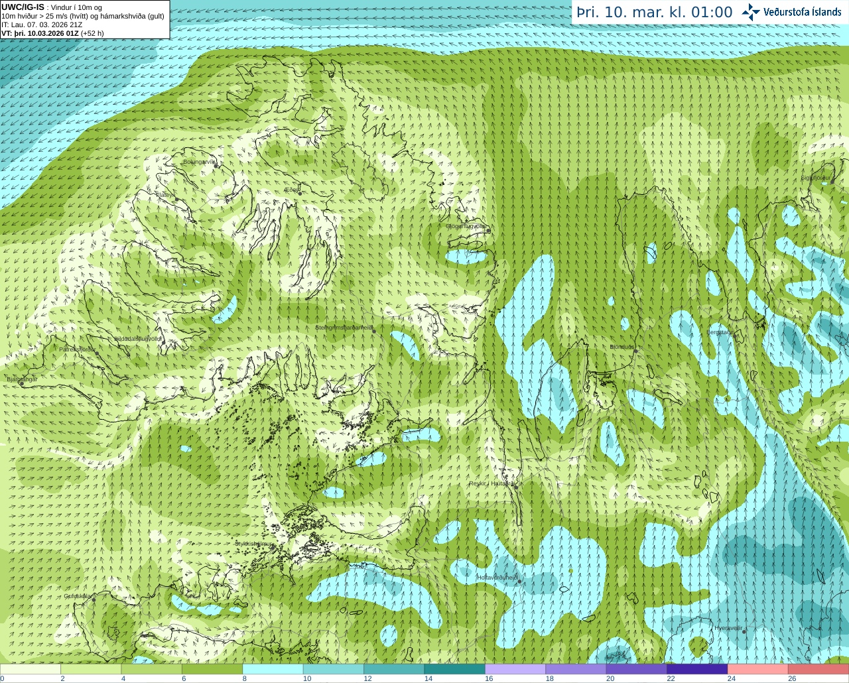
Task: Click the Flateyri station label
Action: click(166, 195)
